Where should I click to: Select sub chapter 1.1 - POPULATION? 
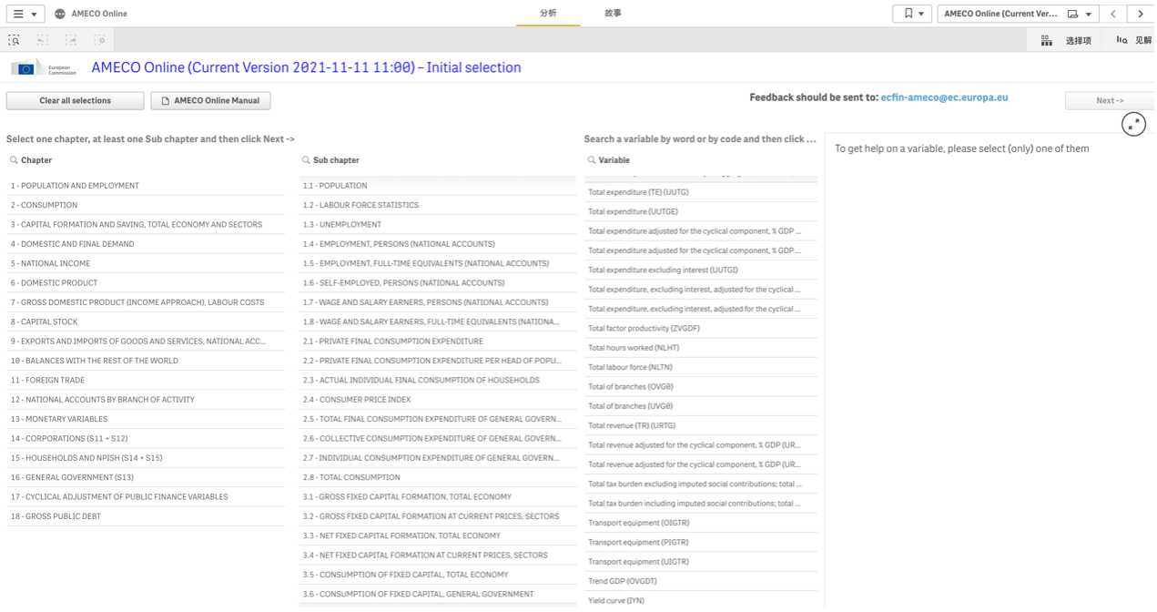(438, 186)
